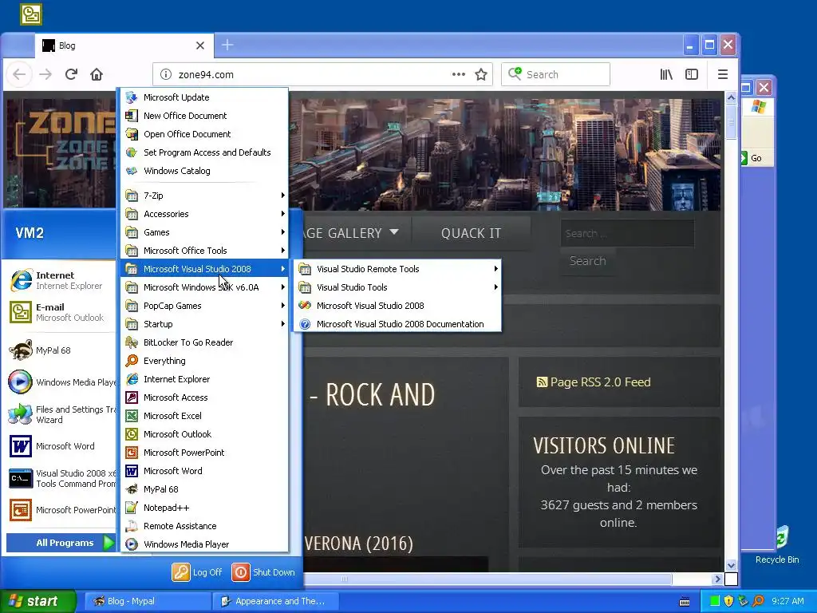817x613 pixels.
Task: Open the browser library icon
Action: 666,74
